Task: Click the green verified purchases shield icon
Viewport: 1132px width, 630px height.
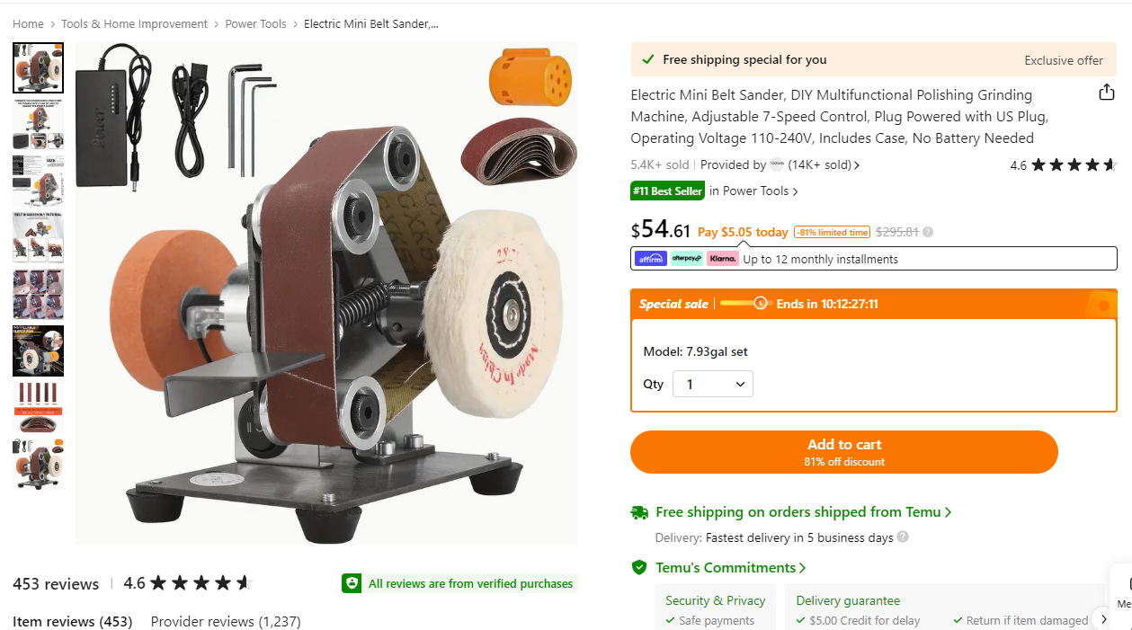Action: coord(352,583)
